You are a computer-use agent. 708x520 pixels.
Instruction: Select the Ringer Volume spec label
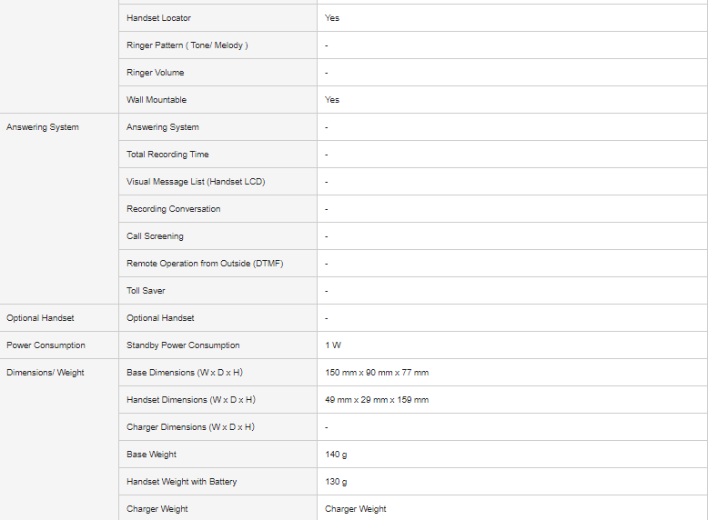click(x=155, y=73)
